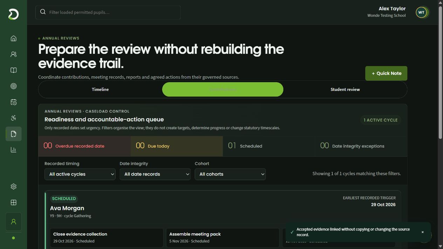The image size is (443, 249).
Task: Click the Ava Morgan pupil name
Action: (x=67, y=208)
